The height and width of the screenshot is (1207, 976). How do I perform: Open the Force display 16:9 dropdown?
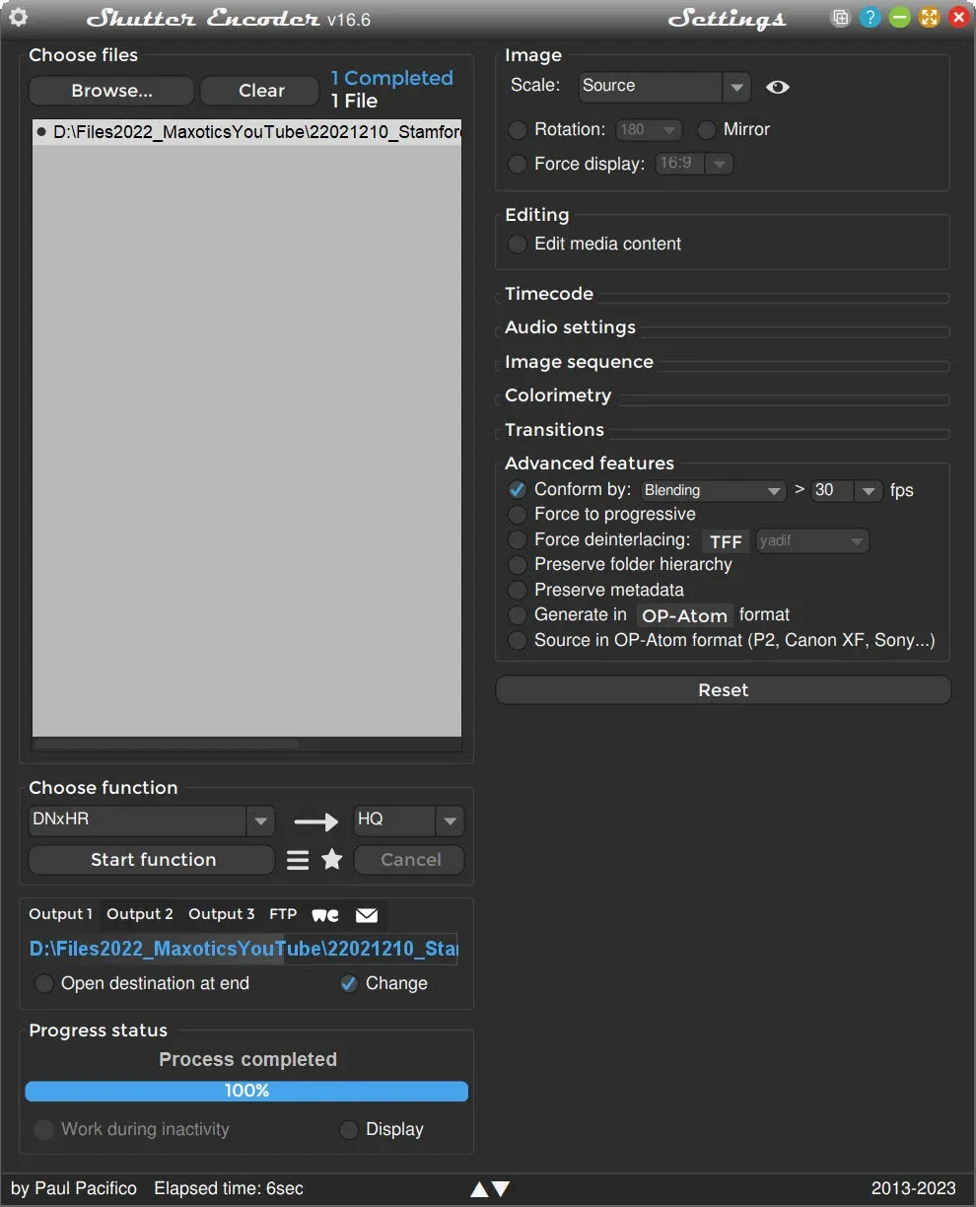693,164
